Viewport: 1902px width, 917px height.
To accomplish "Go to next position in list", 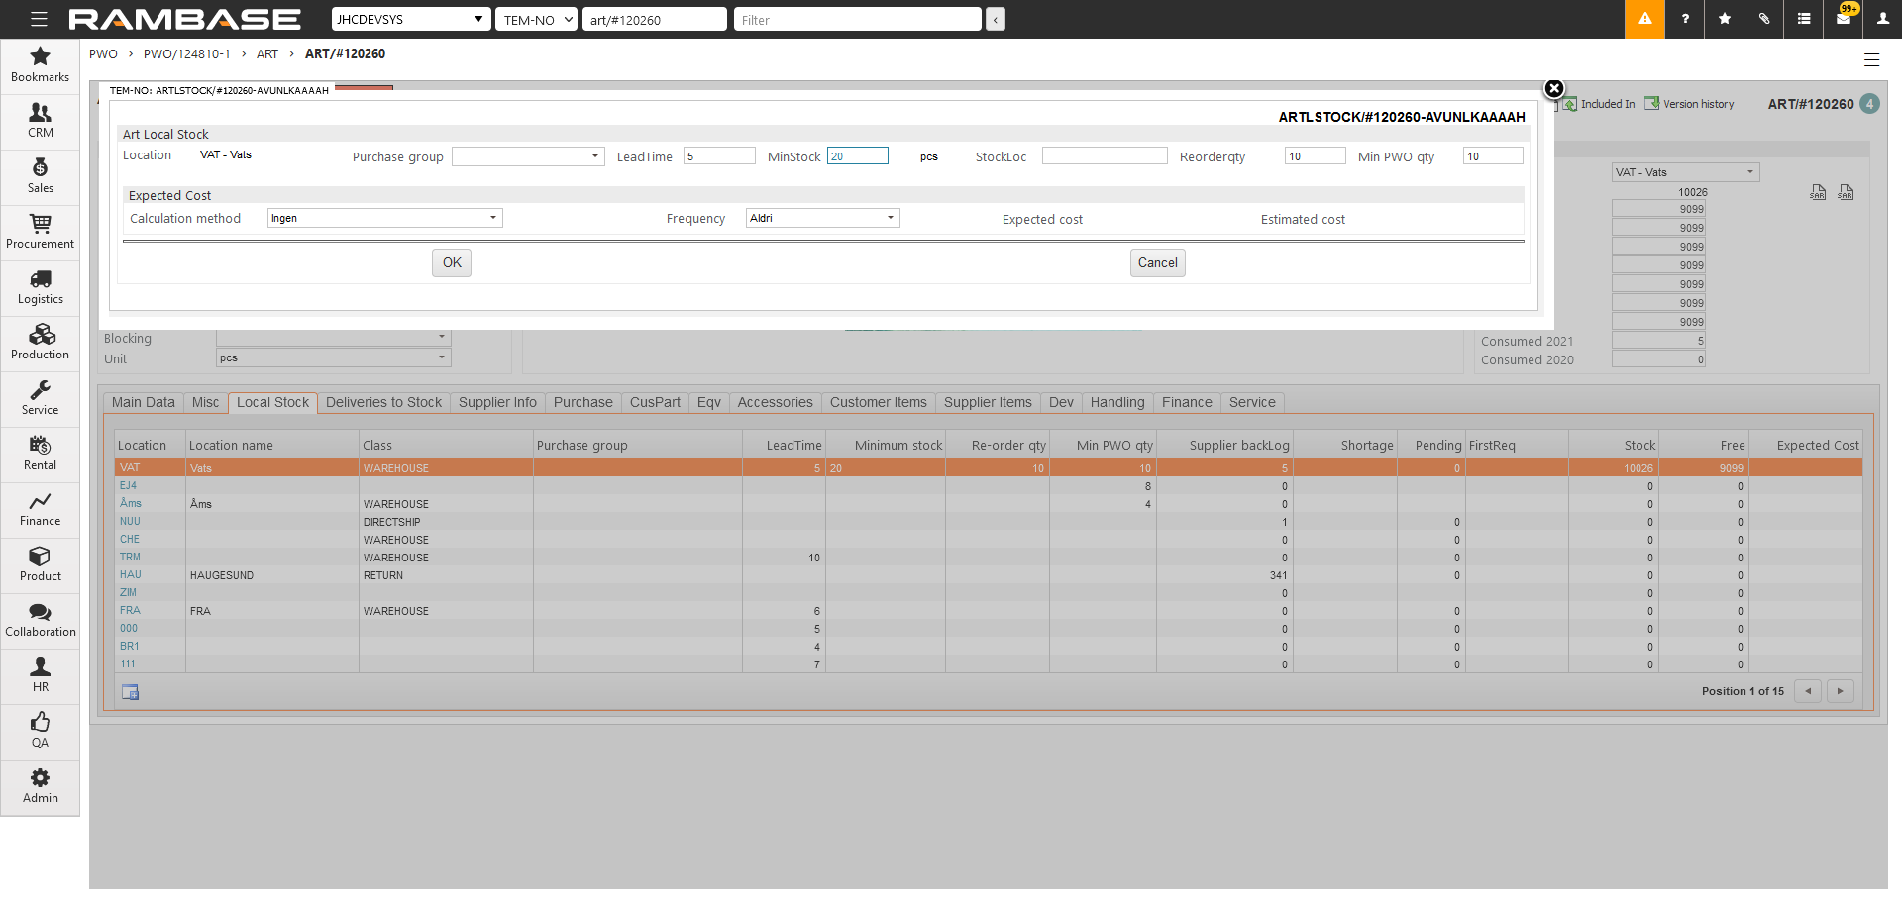I will pyautogui.click(x=1840, y=691).
